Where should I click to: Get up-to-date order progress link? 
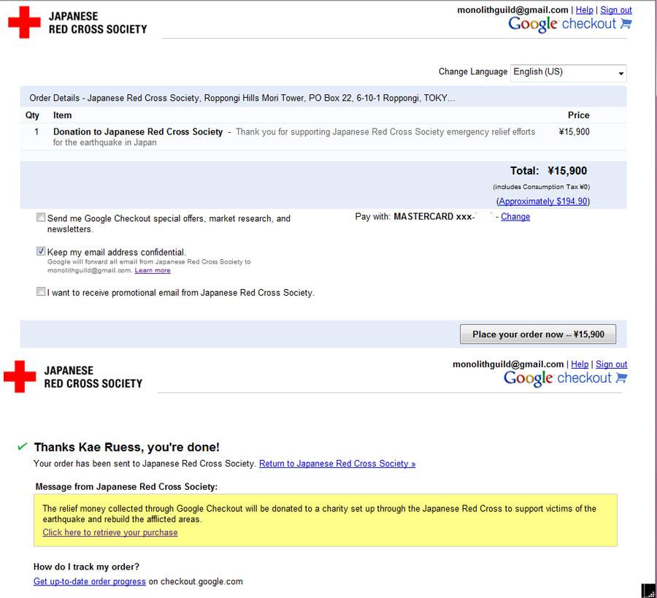pos(90,582)
